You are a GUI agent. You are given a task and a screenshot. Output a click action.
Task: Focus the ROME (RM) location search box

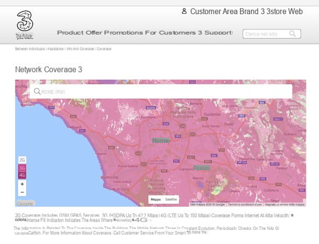(161, 92)
